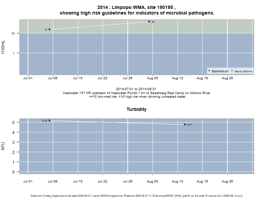The image size is (264, 198).
Task: Click the Vaalwater site description line
Action: pyautogui.click(x=136, y=93)
